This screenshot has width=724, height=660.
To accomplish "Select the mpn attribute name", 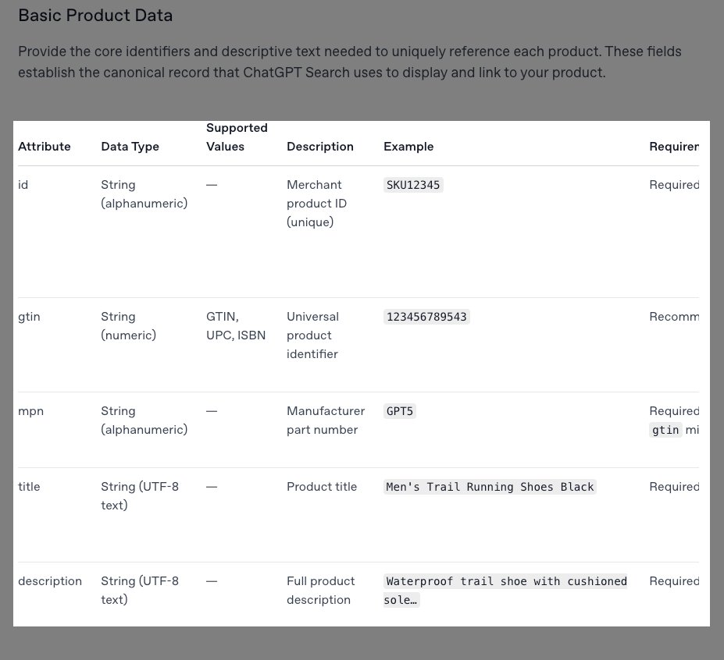I will pos(30,411).
